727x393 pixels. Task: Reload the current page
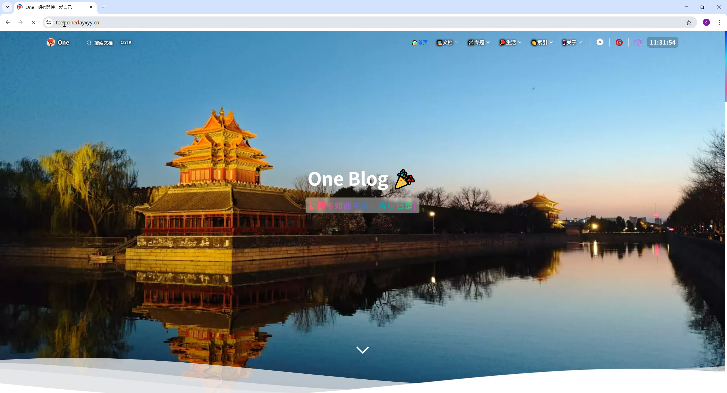33,22
